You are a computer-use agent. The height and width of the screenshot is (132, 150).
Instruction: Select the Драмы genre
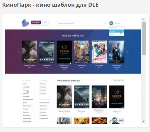(25, 103)
